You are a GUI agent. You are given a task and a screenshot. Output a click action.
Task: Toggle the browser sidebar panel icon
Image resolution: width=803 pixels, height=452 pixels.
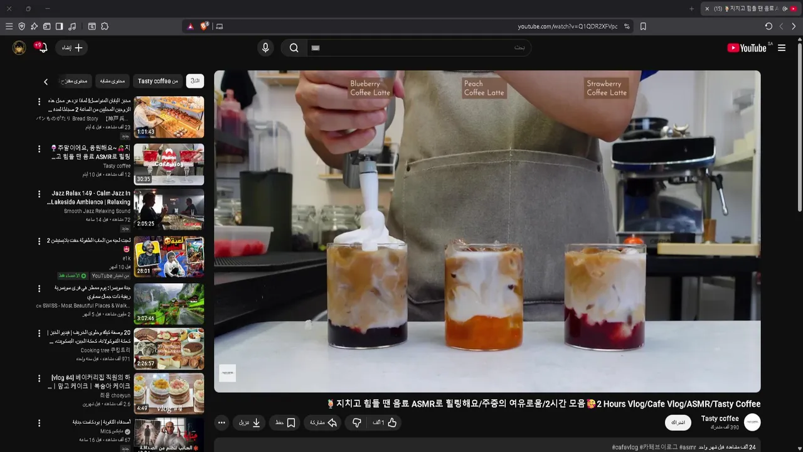pos(59,26)
